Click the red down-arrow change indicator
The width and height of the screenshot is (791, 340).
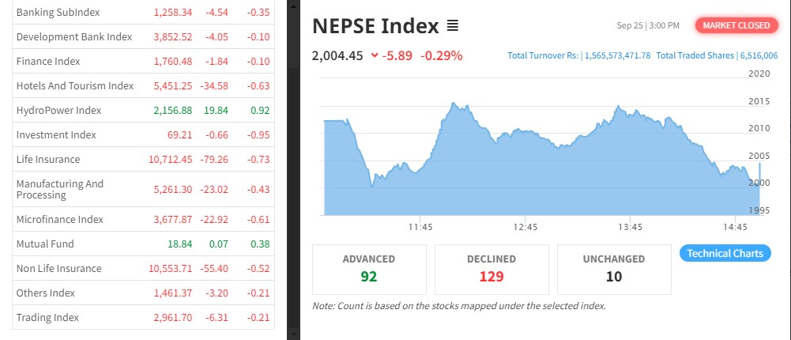tap(374, 55)
